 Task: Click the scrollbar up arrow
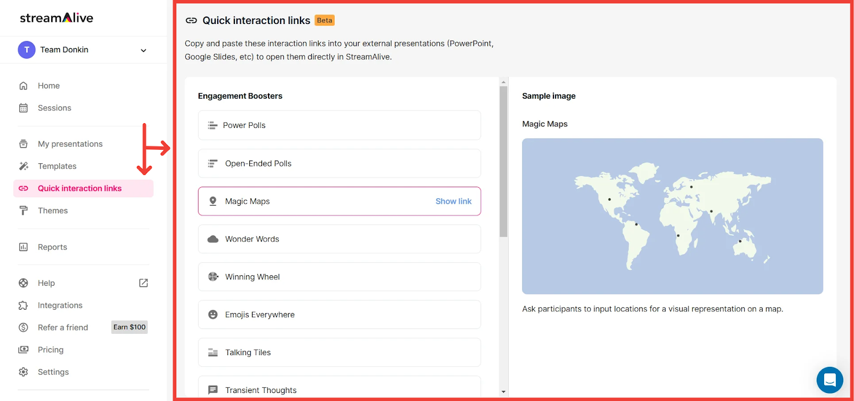503,82
